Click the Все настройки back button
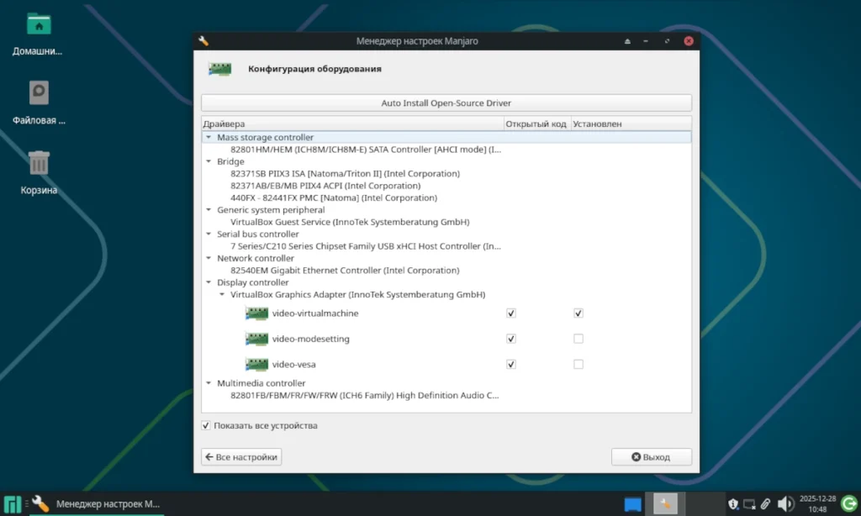 (241, 456)
